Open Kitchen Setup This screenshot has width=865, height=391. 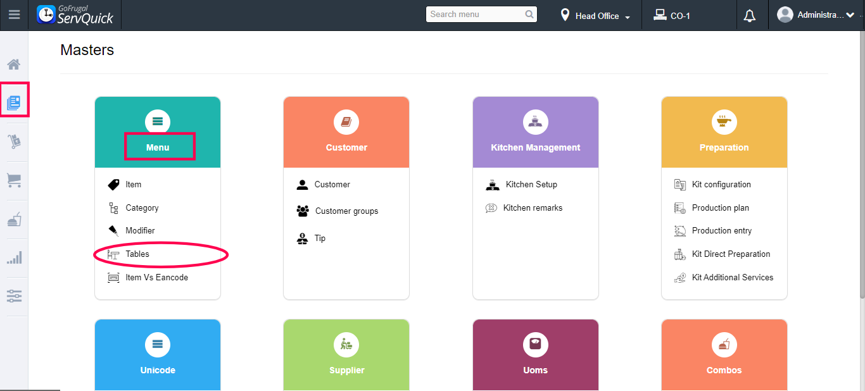[531, 185]
